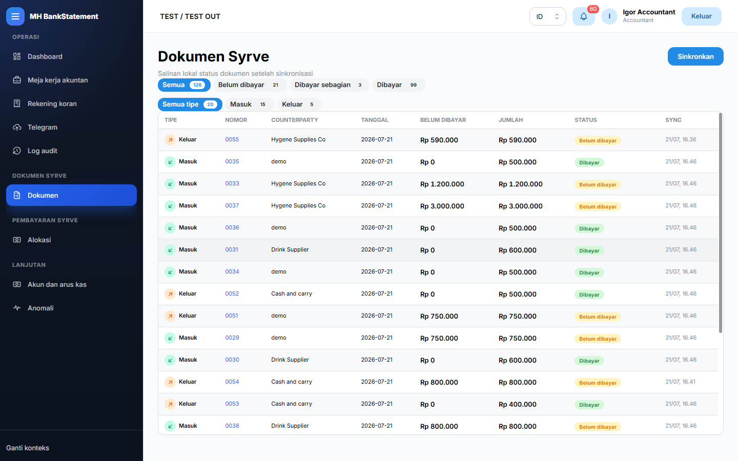
Task: Click Ganti konteks in the sidebar
Action: tap(28, 448)
